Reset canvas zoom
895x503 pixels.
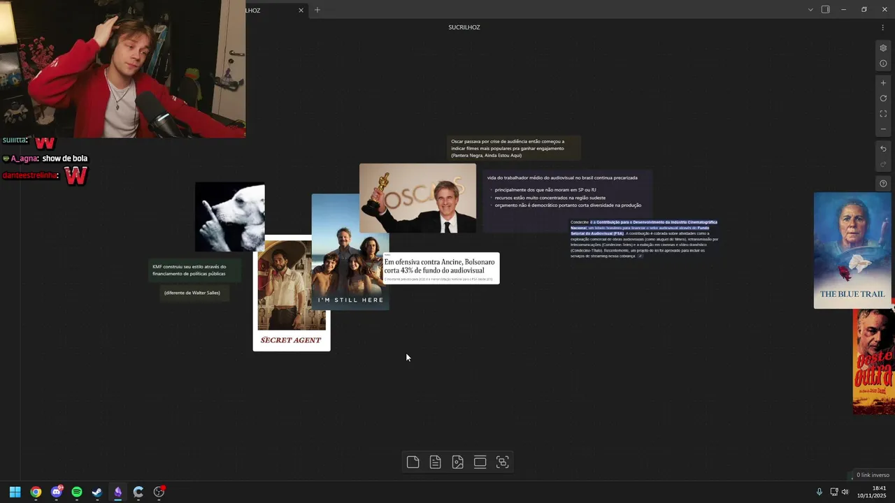pos(883,99)
